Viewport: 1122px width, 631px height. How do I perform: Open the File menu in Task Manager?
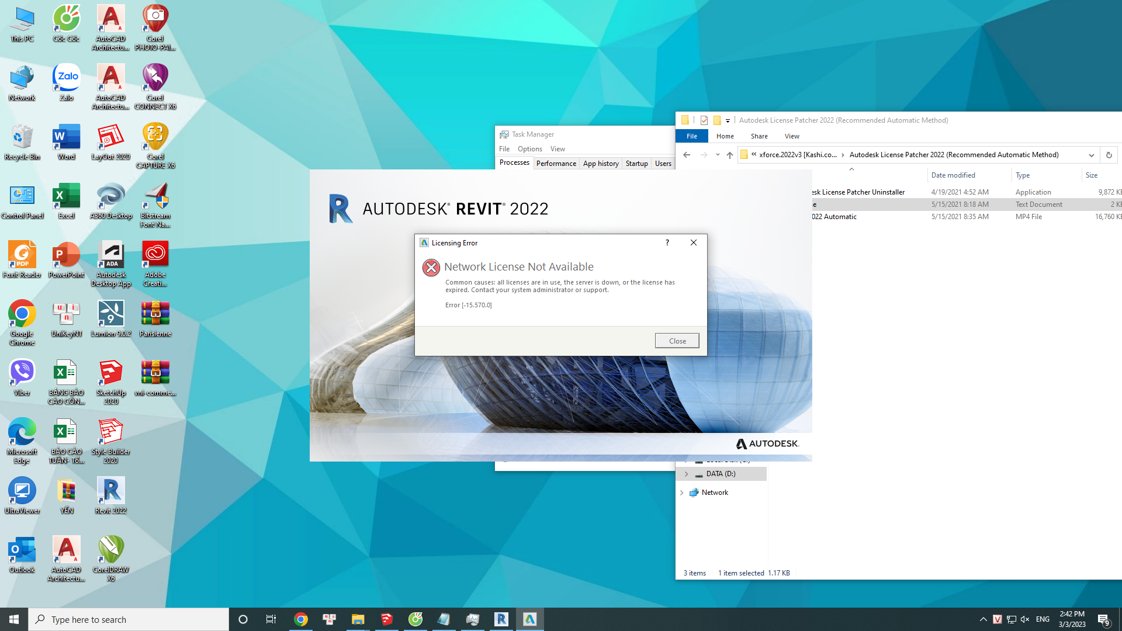[504, 149]
